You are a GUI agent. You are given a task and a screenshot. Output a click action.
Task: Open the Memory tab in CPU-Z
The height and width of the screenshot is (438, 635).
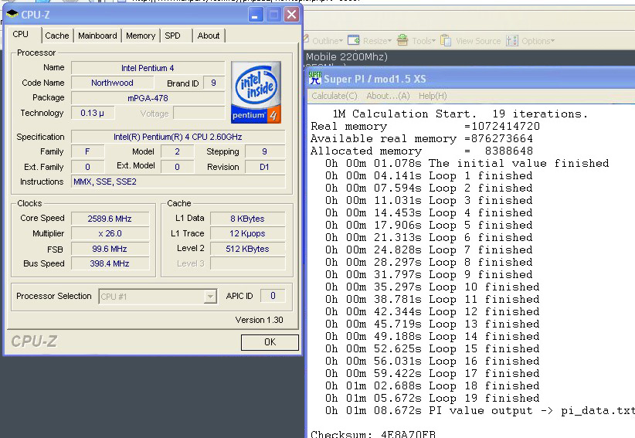141,36
